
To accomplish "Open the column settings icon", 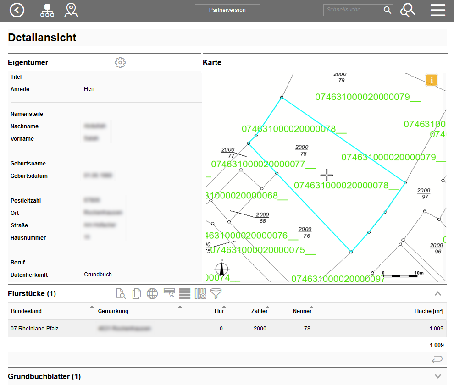I will click(200, 293).
